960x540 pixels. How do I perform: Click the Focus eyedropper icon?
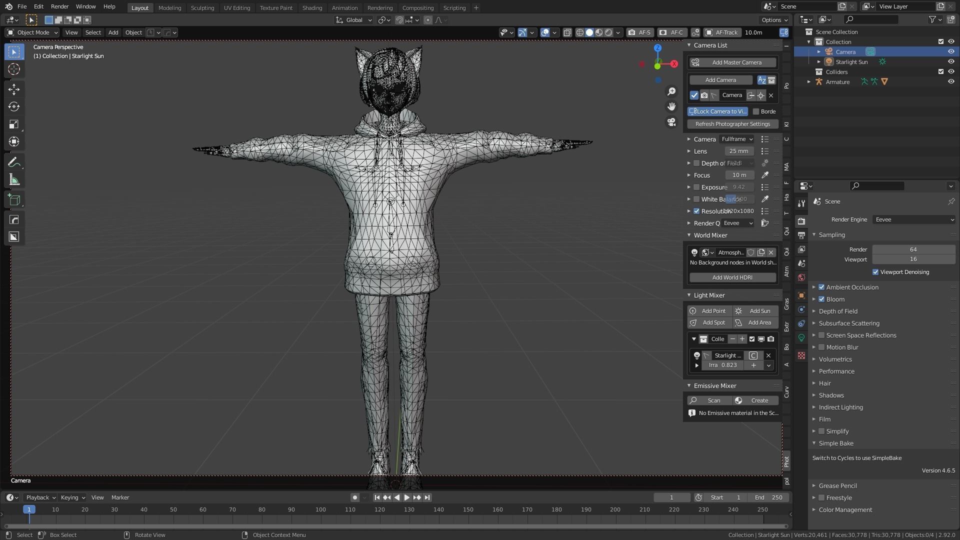point(764,175)
